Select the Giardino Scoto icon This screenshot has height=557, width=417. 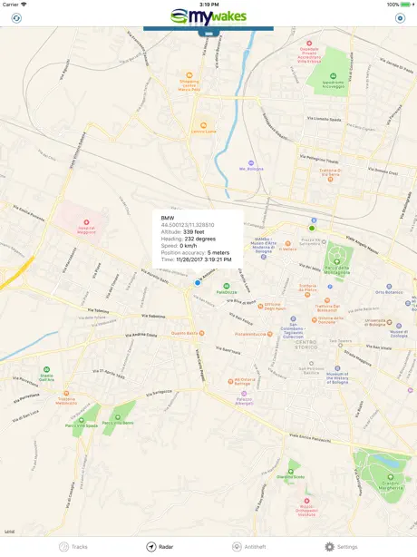291,472
